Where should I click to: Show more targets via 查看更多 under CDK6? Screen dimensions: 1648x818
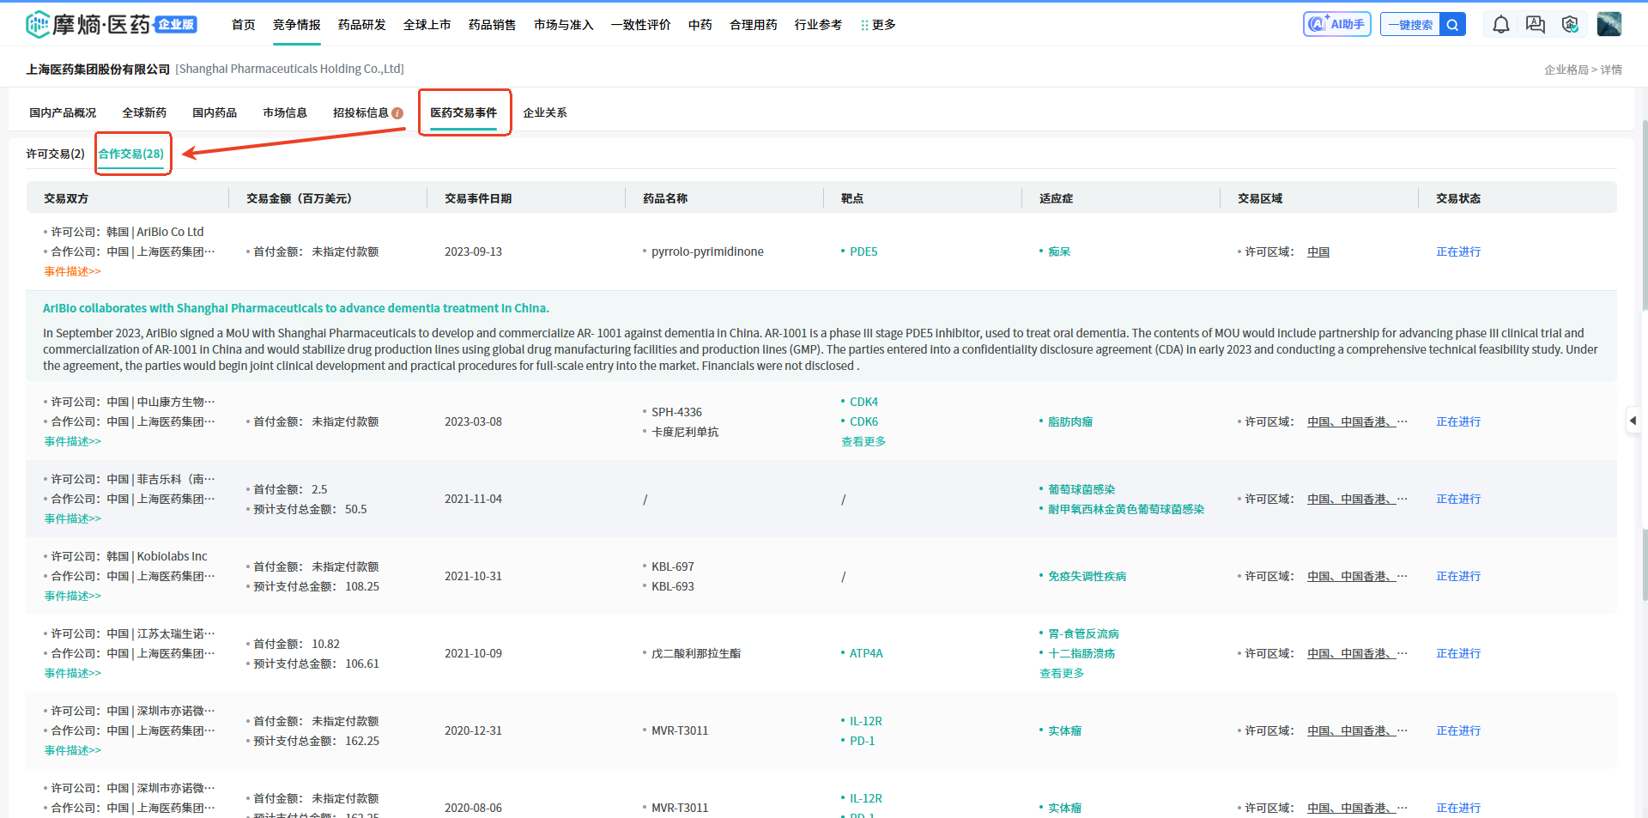863,441
